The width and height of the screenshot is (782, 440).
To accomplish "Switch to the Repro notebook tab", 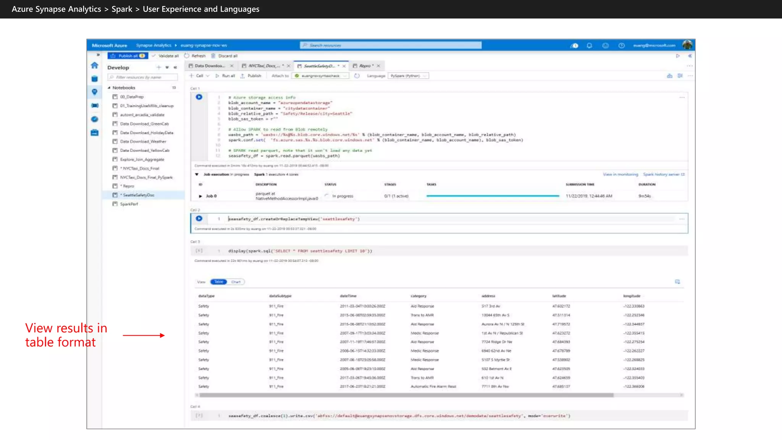I will click(x=365, y=66).
